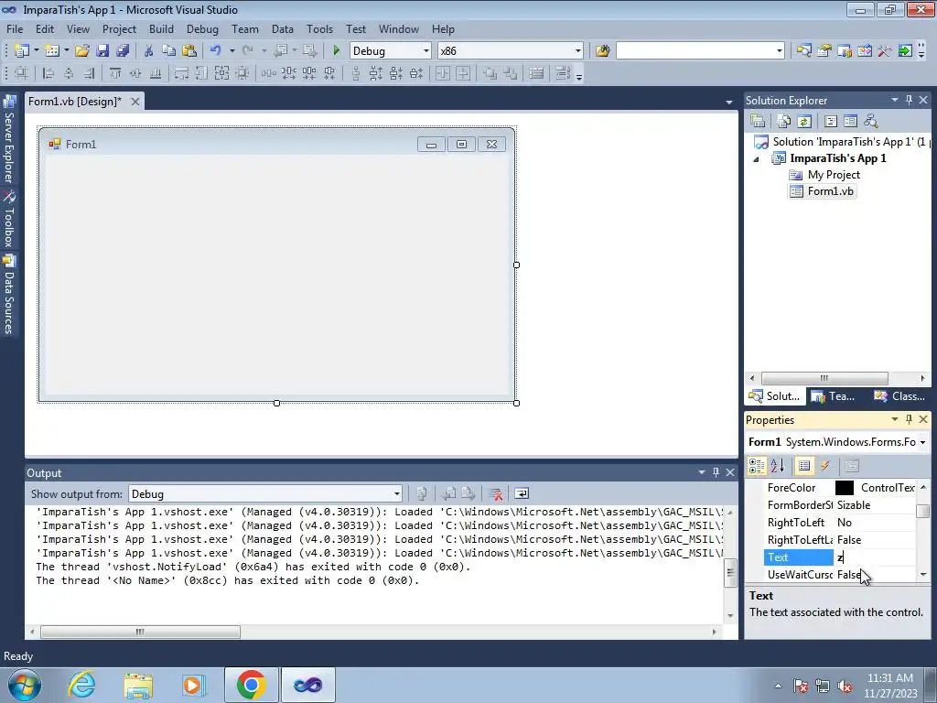This screenshot has width=937, height=703.
Task: Click the Windows Start button
Action: (x=25, y=685)
